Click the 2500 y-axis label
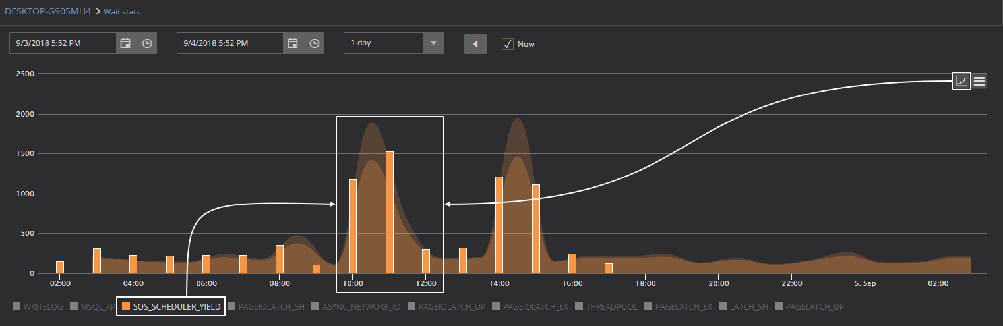The image size is (1003, 326). (x=26, y=74)
